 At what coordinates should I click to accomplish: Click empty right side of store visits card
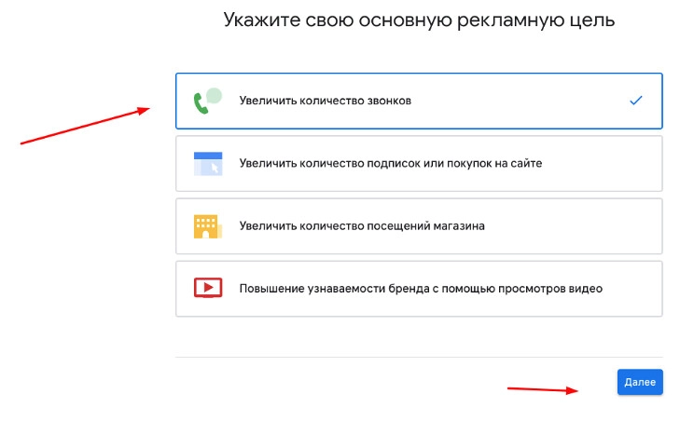tap(578, 225)
